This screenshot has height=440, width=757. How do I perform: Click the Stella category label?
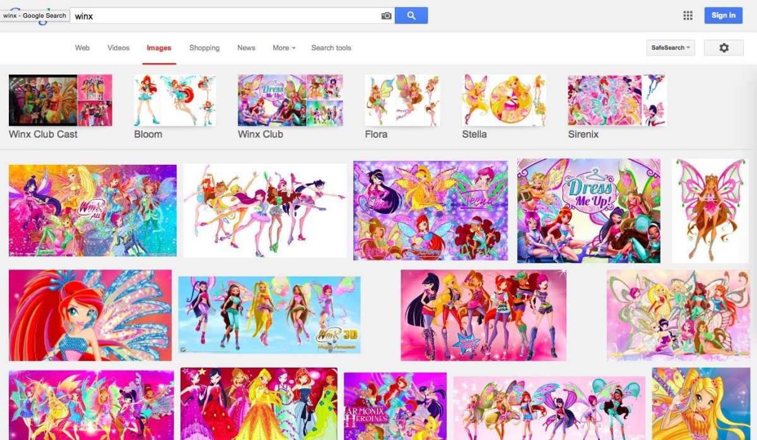point(474,134)
